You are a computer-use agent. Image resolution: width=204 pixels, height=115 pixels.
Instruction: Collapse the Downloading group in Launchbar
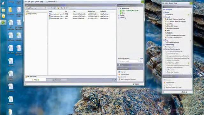coord(164,45)
